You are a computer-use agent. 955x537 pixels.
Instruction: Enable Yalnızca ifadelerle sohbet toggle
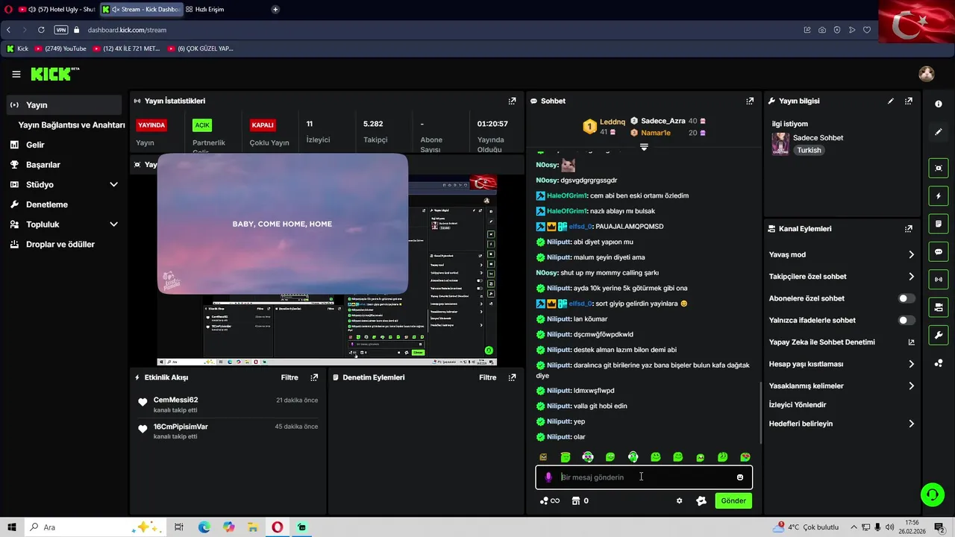[907, 320]
